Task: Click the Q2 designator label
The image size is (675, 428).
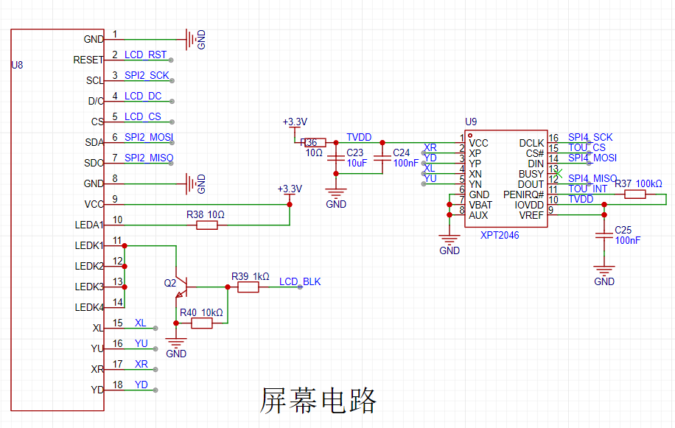Action: point(170,283)
